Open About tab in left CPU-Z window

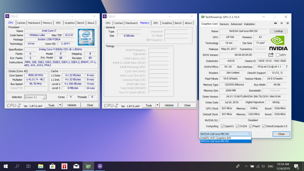click(x=91, y=23)
